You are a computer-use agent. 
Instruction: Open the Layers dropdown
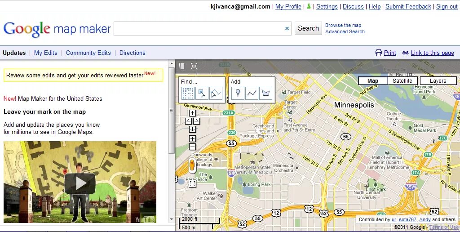click(438, 81)
